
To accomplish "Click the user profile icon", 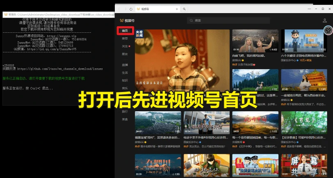I will (326, 20).
